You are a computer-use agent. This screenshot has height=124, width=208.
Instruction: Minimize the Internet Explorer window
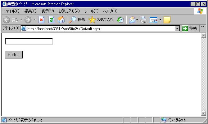click(193, 4)
